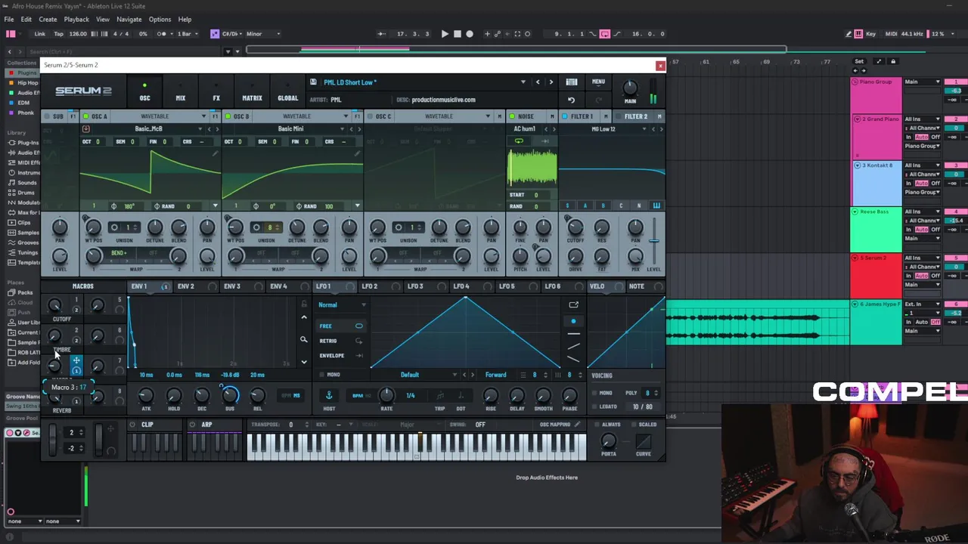The height and width of the screenshot is (544, 968).
Task: Enable the FILTER 2 power switch
Action: [618, 116]
